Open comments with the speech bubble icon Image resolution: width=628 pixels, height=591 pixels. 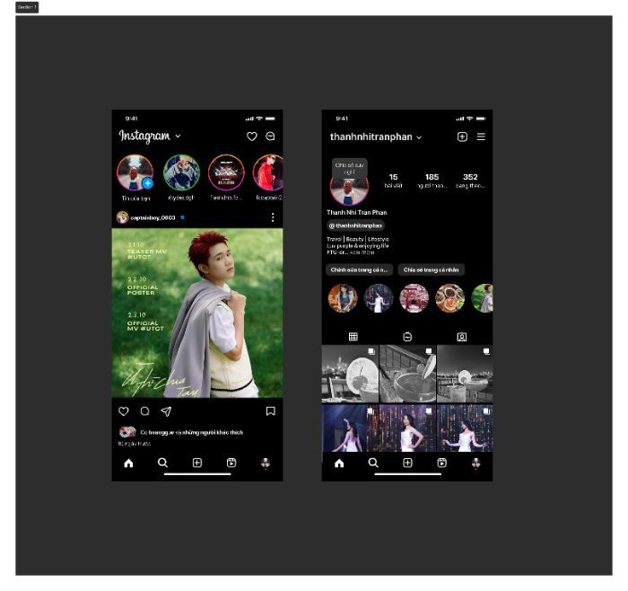pos(145,411)
